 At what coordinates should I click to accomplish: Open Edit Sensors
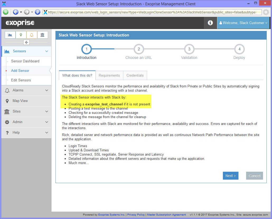21,80
